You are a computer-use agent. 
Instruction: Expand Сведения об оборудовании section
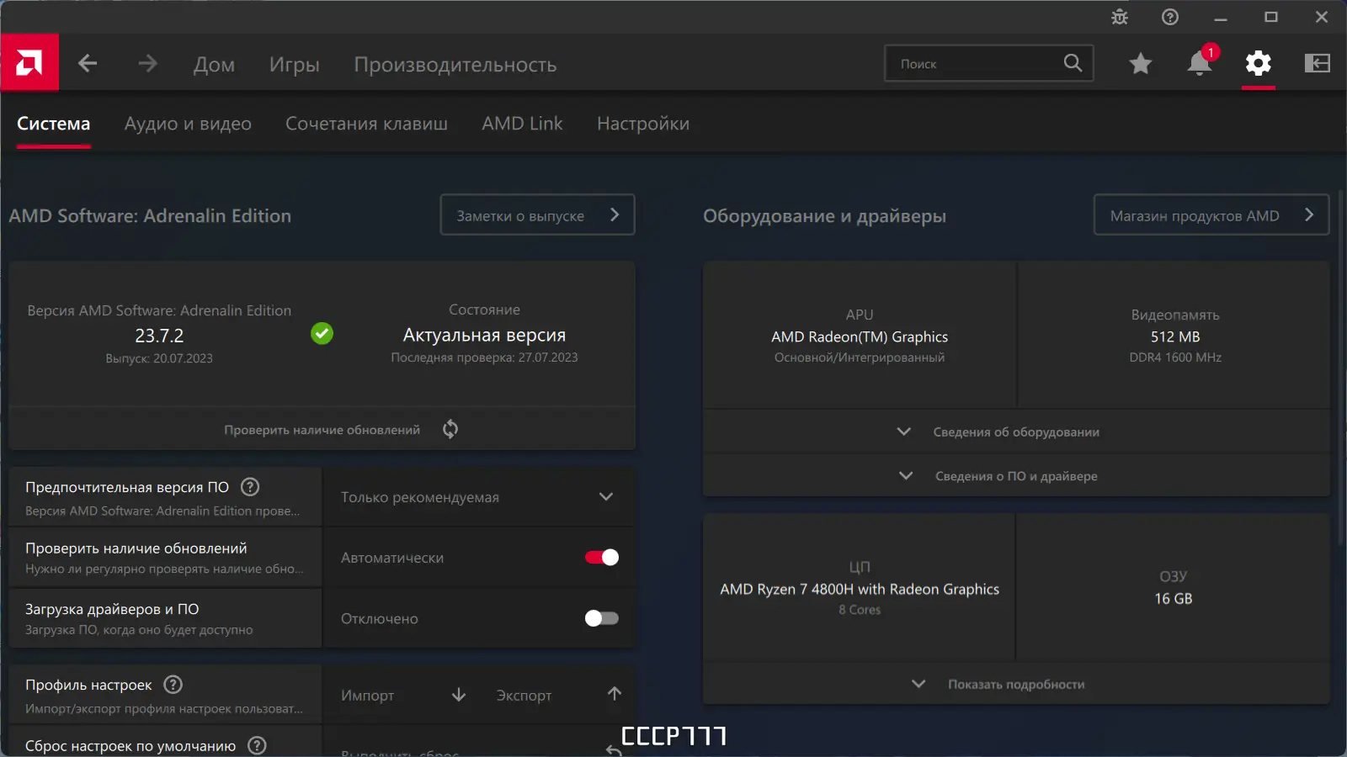[1016, 431]
